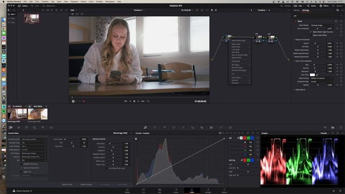
Task: Click the Update Sidecar button
Action: [x=86, y=184]
